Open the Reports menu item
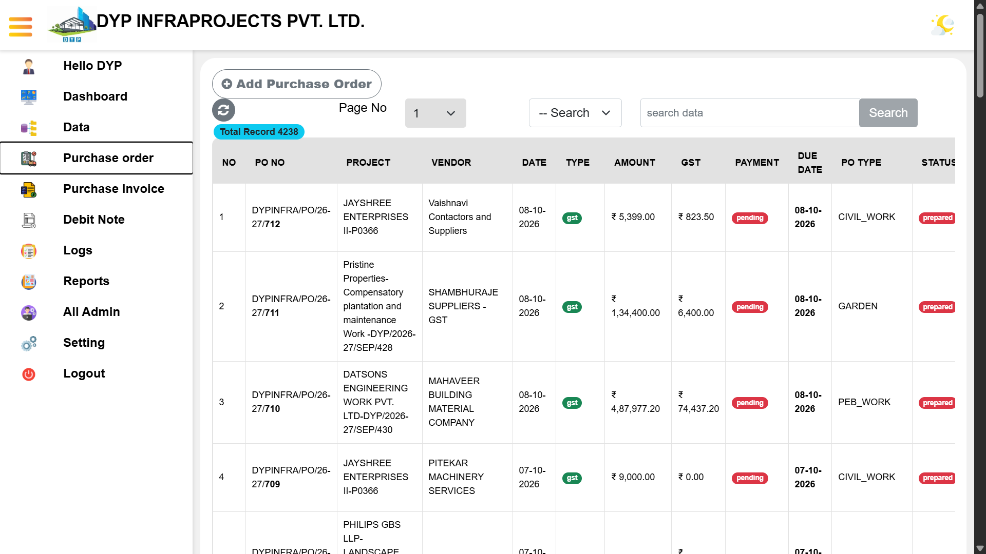986x554 pixels. 86,281
